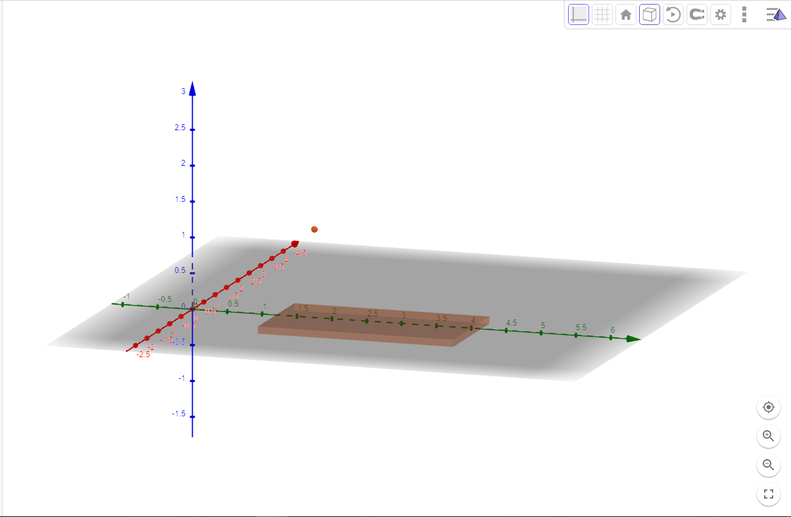Click the blue vertical z-axis arrow tip
The height and width of the screenshot is (517, 791).
[x=192, y=88]
